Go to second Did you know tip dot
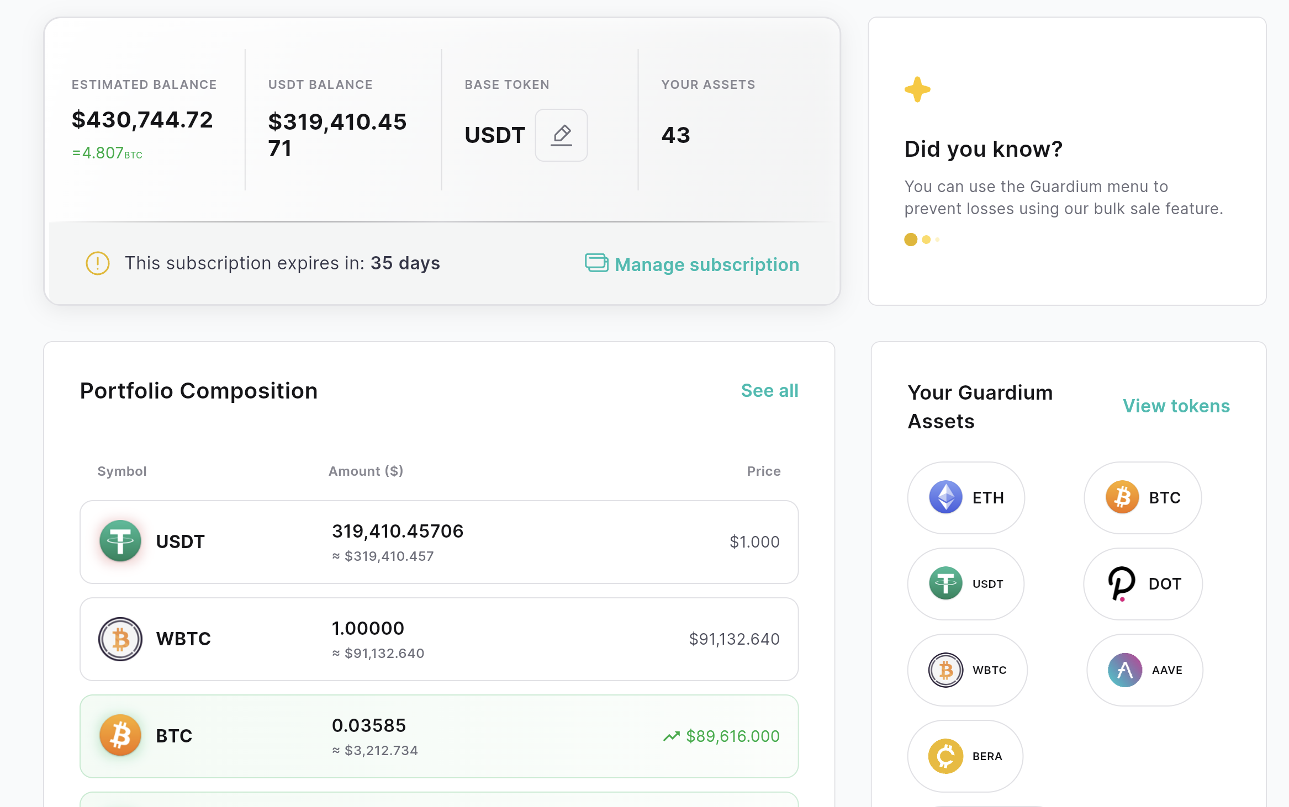Screen dimensions: 1289x807 [x=926, y=240]
